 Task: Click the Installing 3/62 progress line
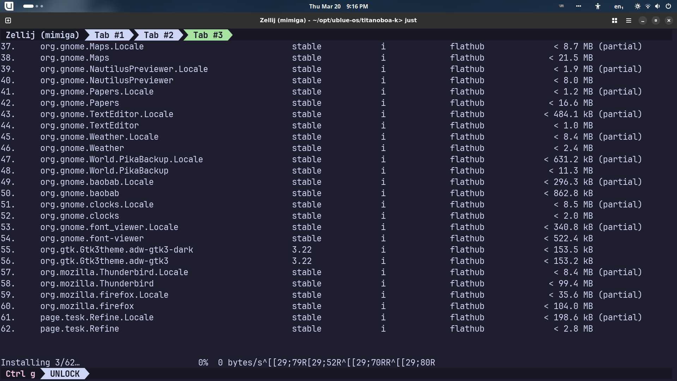(x=40, y=363)
